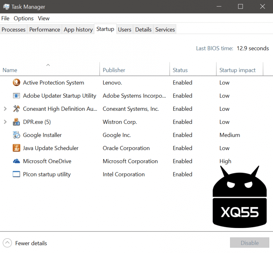
Task: Click the Java Update Scheduler icon
Action: point(16,148)
